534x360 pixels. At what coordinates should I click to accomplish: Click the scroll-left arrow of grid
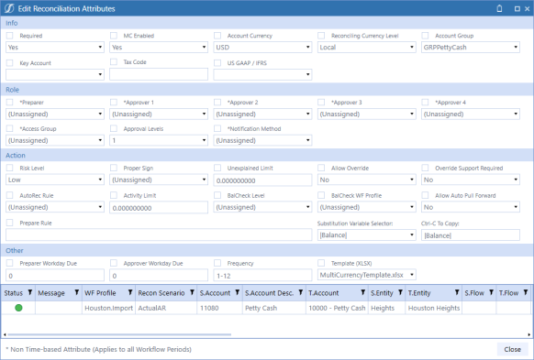5,335
